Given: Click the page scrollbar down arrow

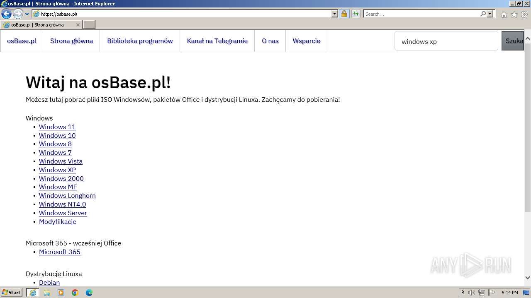Looking at the screenshot, I should tap(528, 278).
